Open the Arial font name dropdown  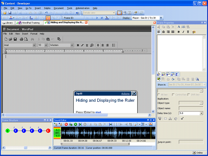34,45
